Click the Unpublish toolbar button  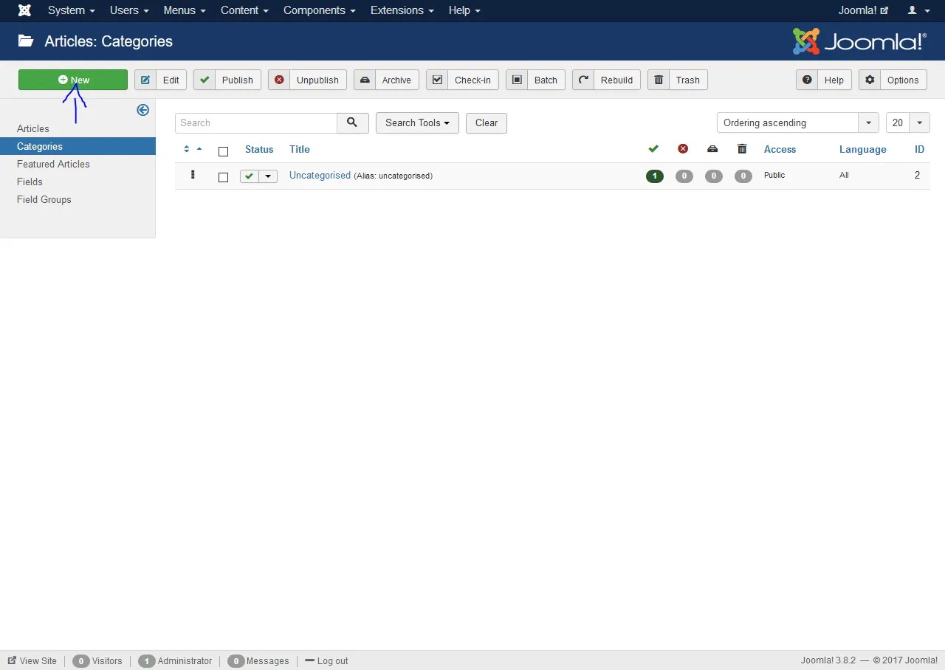[x=307, y=80]
